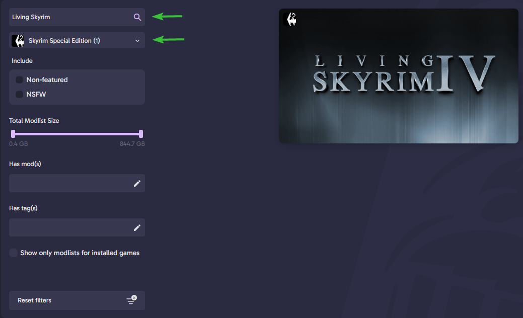Click the 844.7 GB maximum size value
Image resolution: width=523 pixels, height=318 pixels.
pyautogui.click(x=132, y=144)
